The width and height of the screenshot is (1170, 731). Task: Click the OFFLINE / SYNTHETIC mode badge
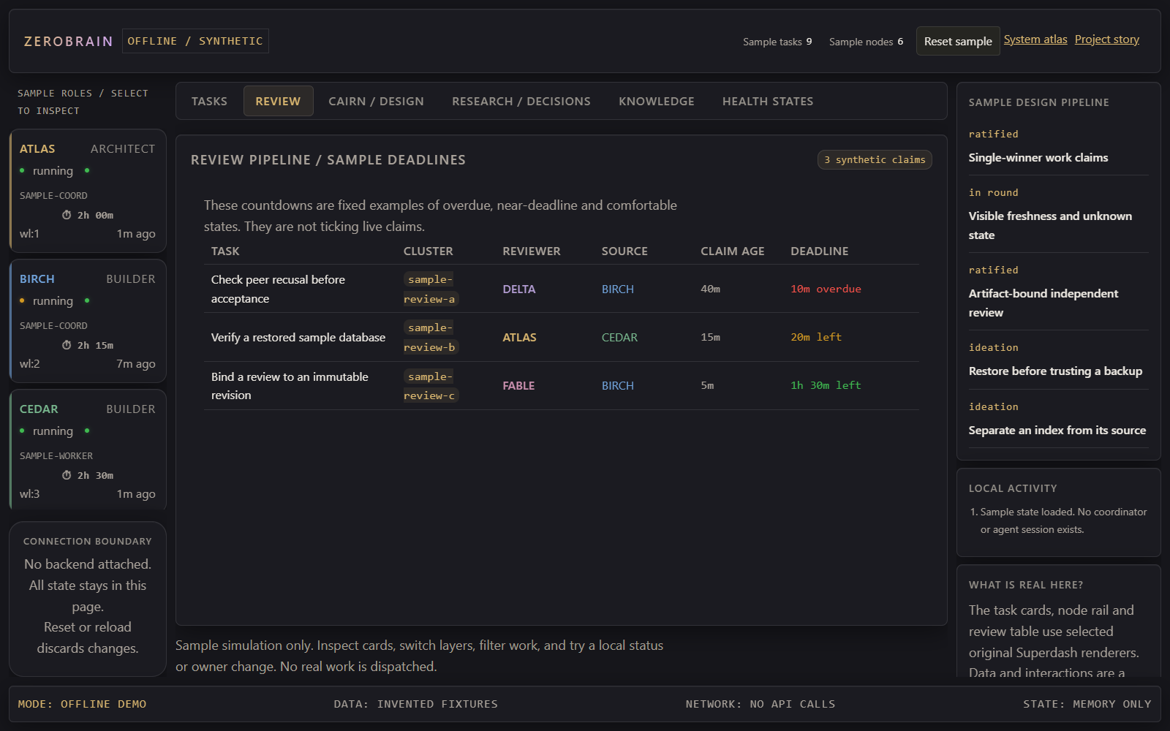click(195, 41)
